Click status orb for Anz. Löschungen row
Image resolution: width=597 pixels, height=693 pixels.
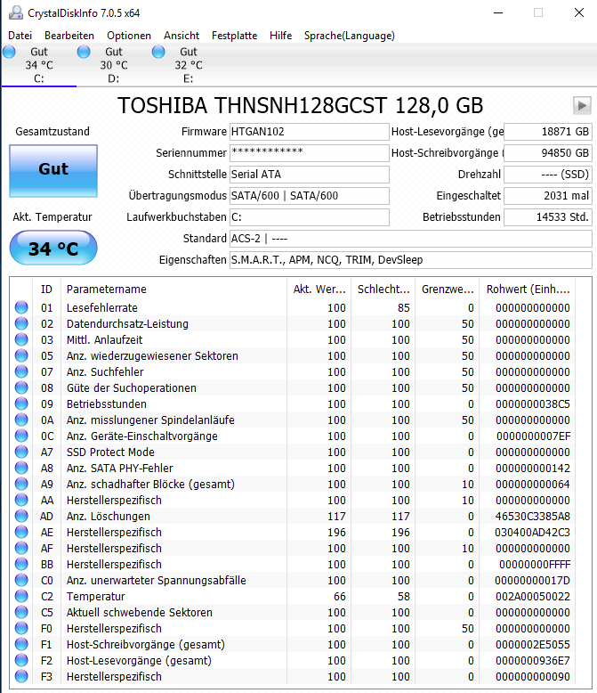21,516
